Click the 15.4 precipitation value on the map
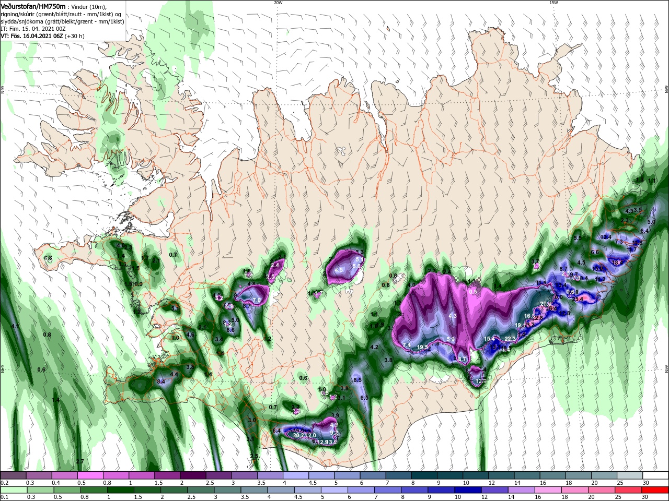Screen dimensions: 669x501 click(489, 339)
